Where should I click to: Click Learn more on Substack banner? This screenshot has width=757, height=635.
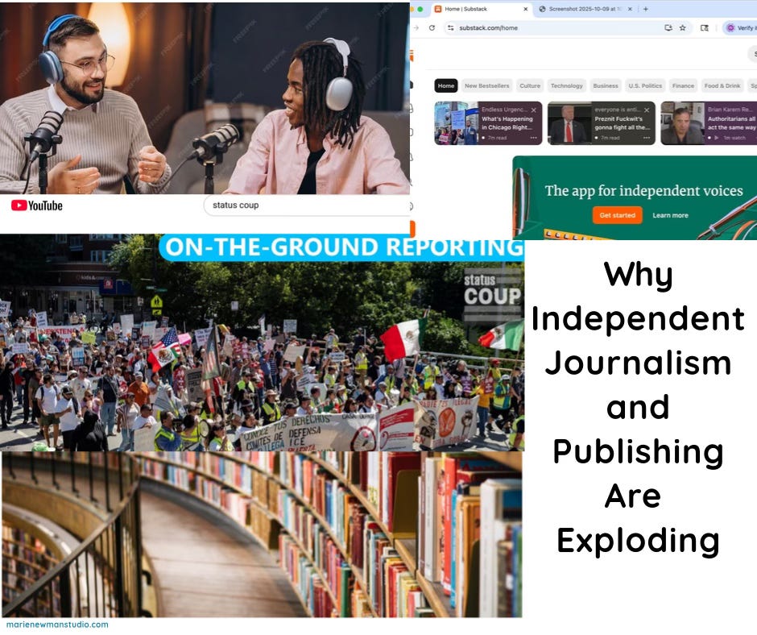[670, 215]
